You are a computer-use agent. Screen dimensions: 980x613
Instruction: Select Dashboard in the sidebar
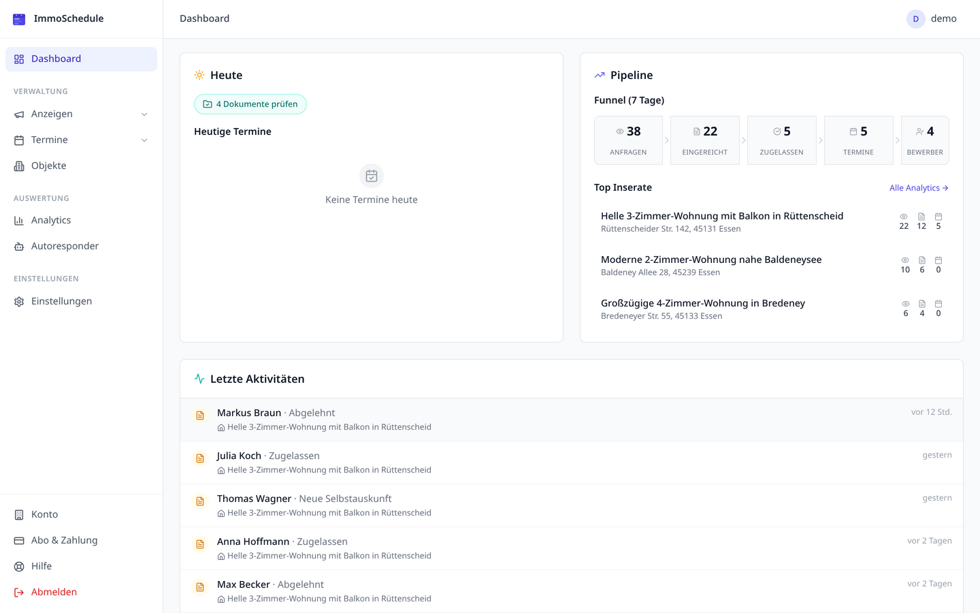click(x=56, y=59)
